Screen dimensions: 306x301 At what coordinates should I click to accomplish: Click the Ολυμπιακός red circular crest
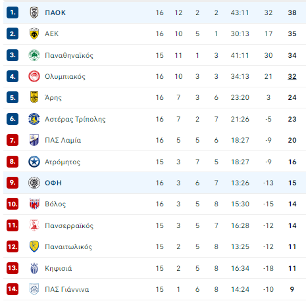(x=34, y=76)
